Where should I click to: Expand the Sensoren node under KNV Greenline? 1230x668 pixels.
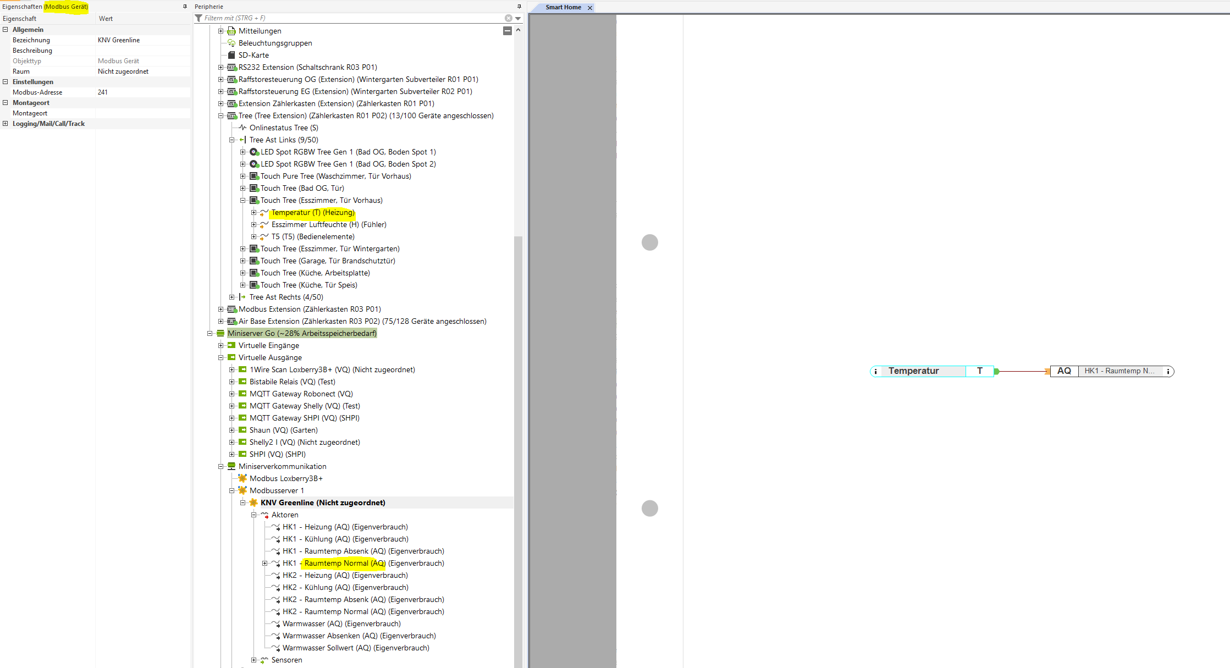click(x=254, y=660)
